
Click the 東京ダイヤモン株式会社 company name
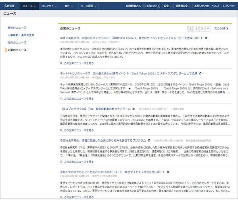click(x=105, y=176)
